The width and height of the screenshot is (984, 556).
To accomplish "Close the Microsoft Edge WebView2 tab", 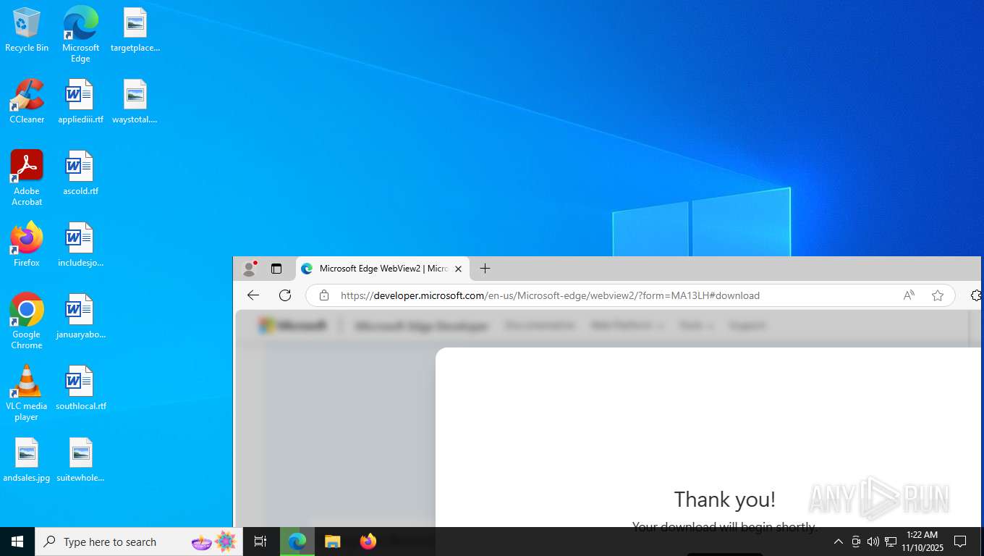I will (458, 269).
